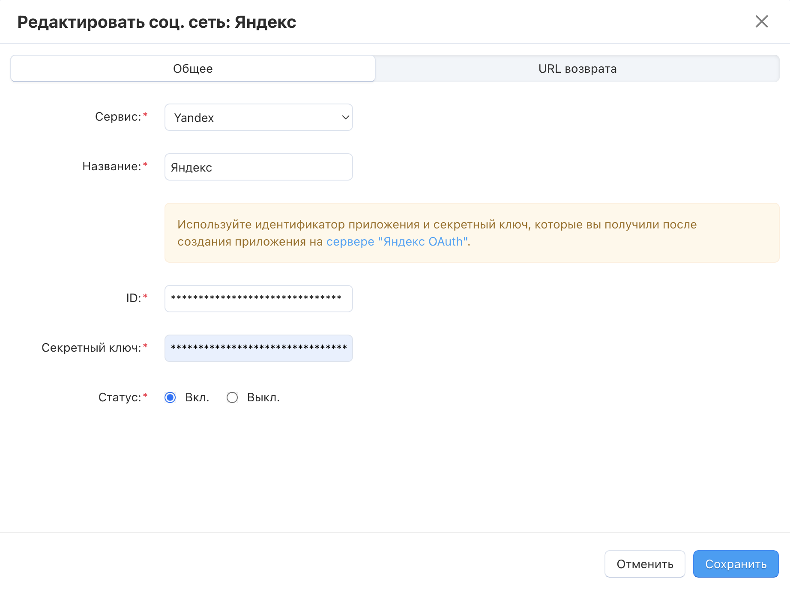This screenshot has width=790, height=593.
Task: Focus the Секретный ключ input field
Action: (258, 348)
